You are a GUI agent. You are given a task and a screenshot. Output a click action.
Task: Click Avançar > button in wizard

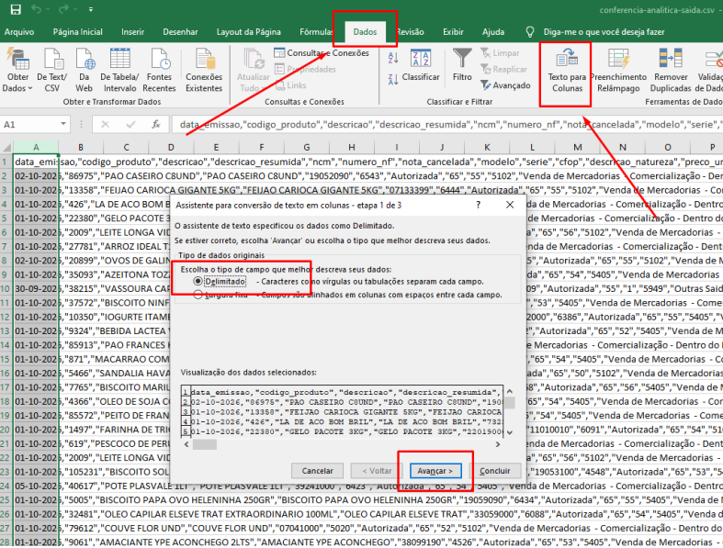pos(435,471)
